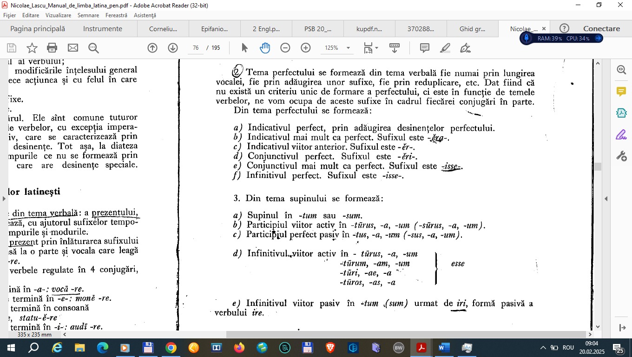Expand the left navigation pane arrow
Screen dimensions: 632x357
pyautogui.click(x=4, y=199)
